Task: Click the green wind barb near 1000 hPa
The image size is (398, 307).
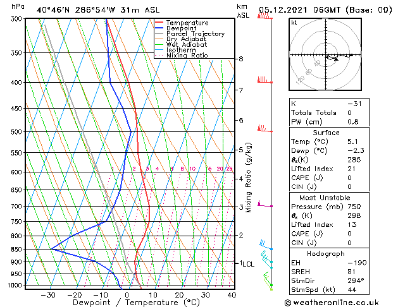Action: [x=268, y=280]
